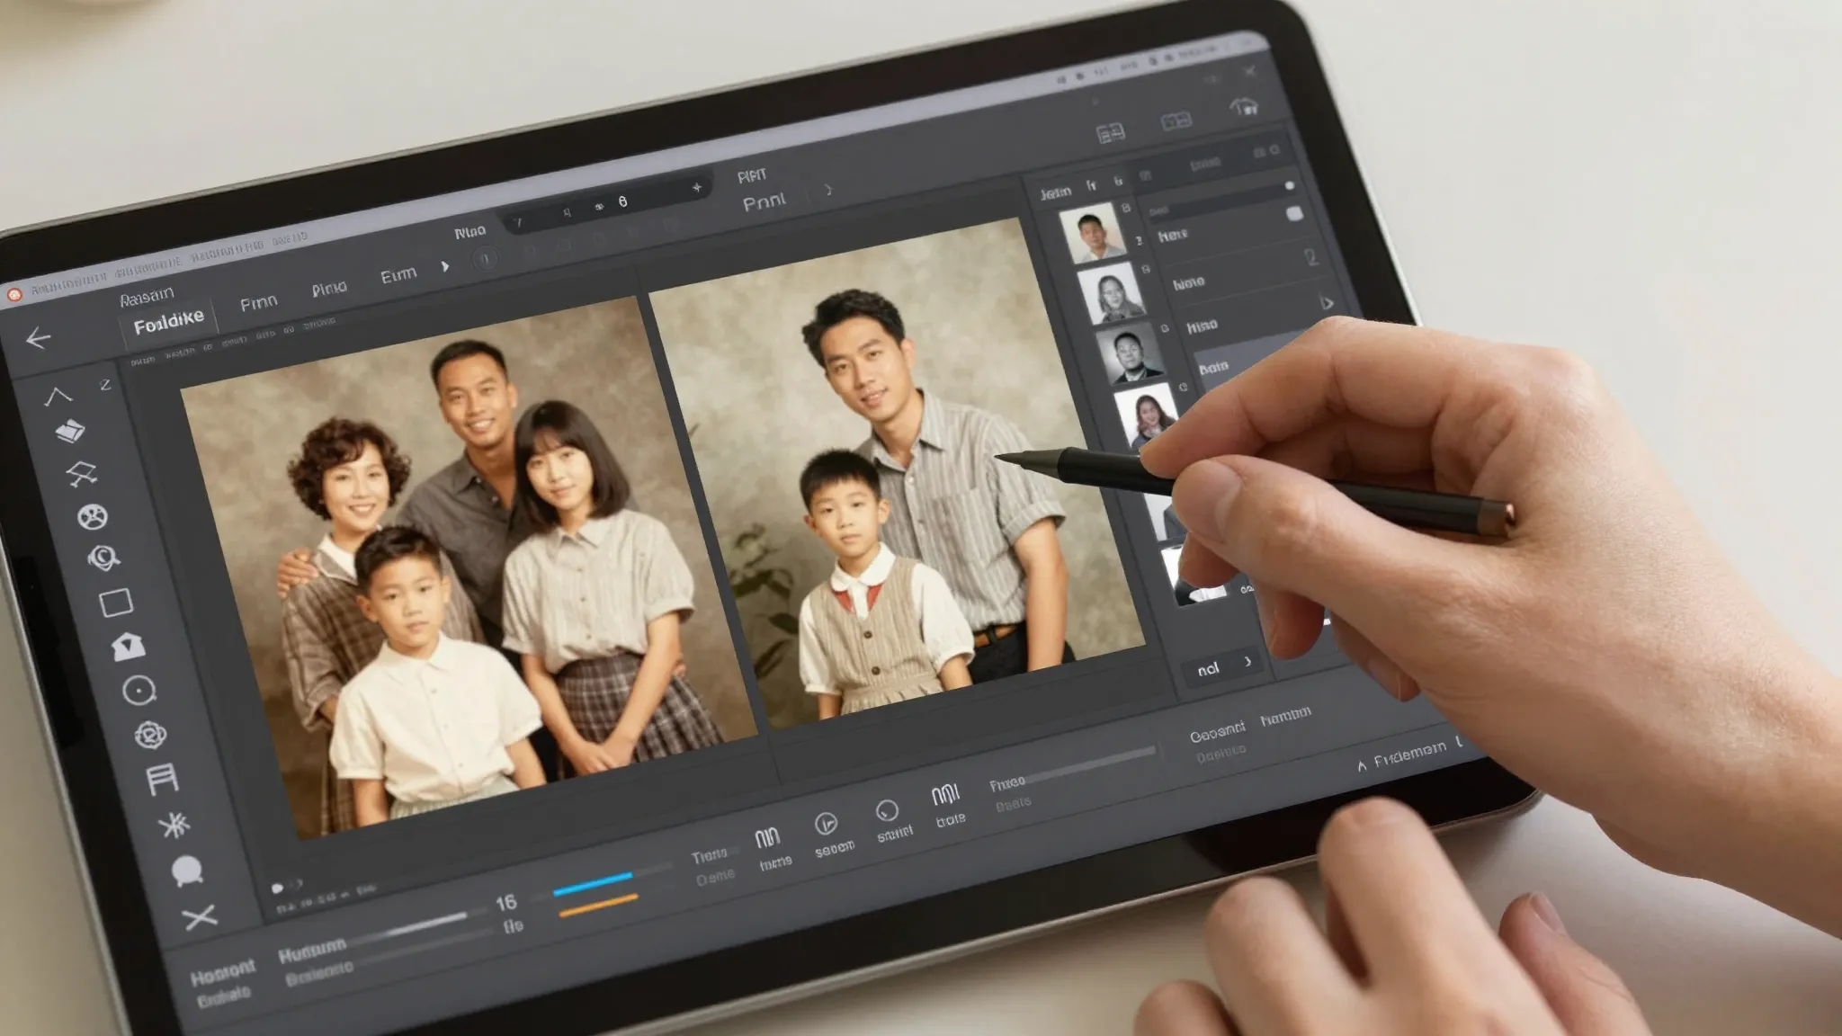Select the first portrait thumbnail of a man
1842x1036 pixels.
[x=1092, y=235]
